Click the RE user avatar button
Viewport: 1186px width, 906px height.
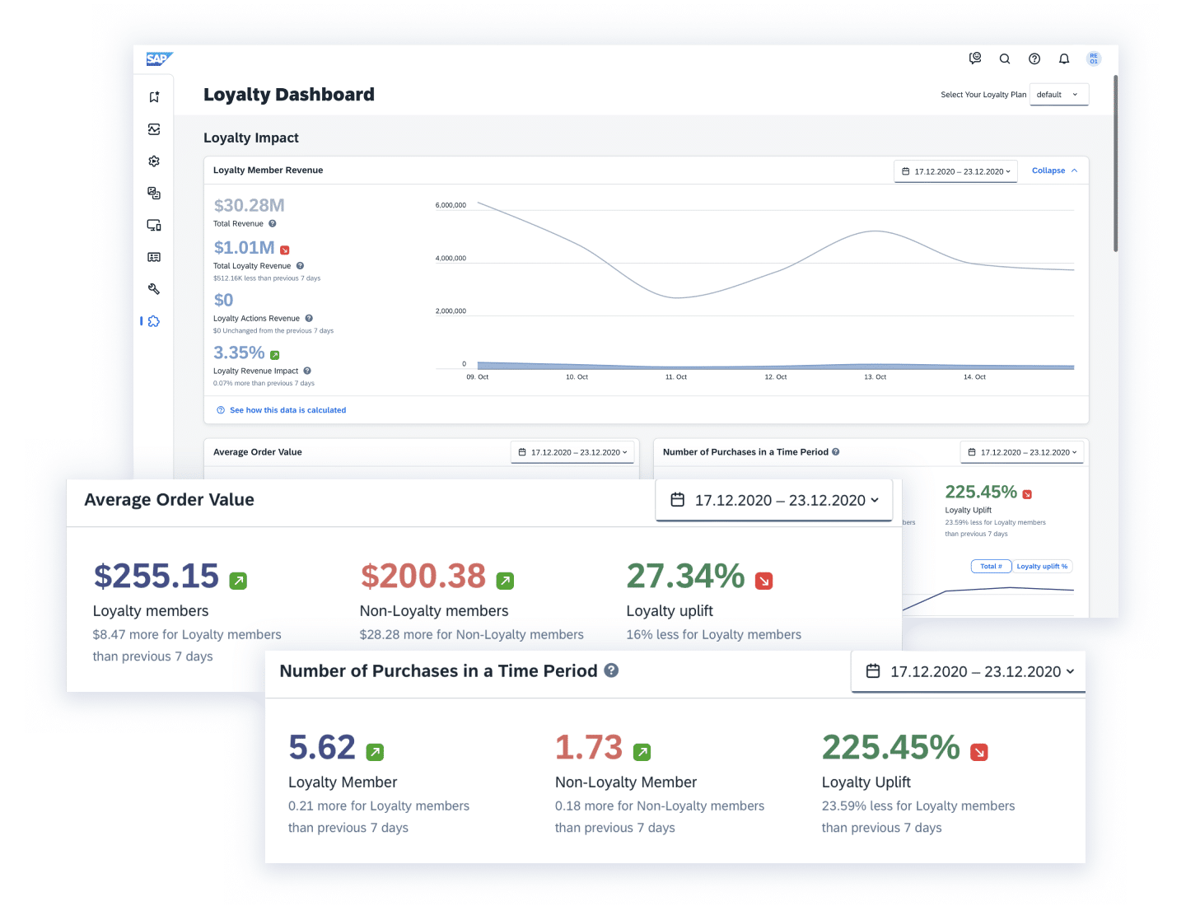coord(1094,58)
